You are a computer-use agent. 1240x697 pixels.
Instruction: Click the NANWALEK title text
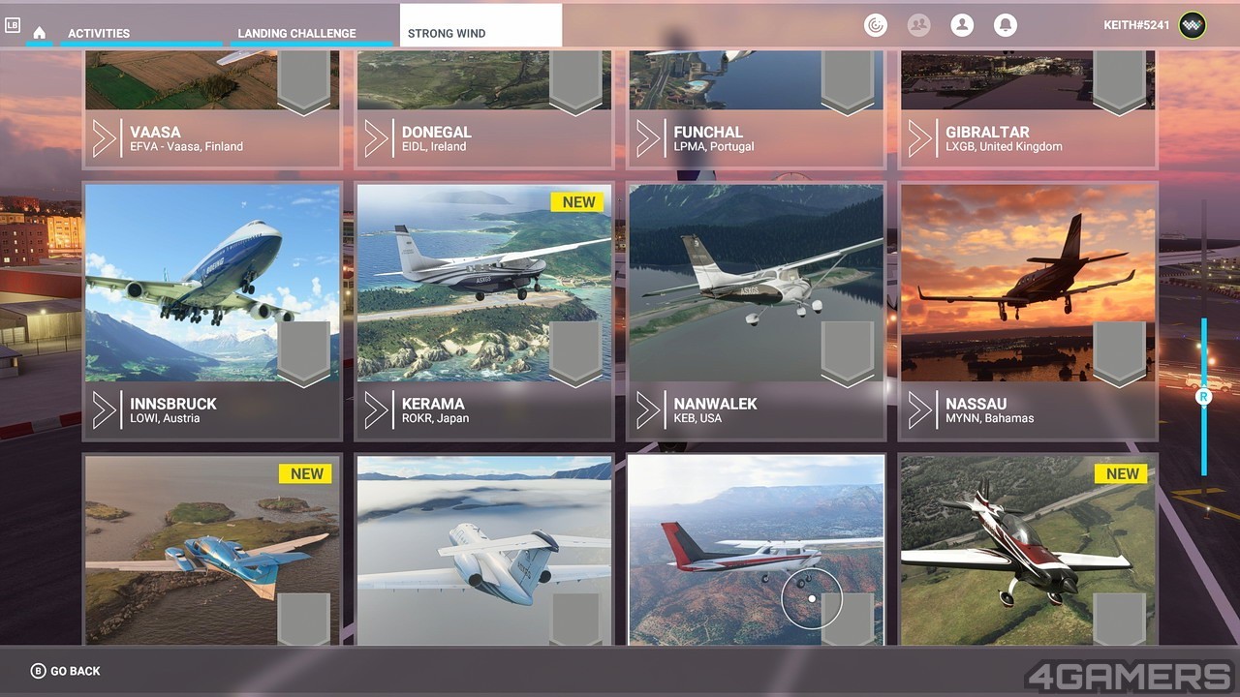pyautogui.click(x=716, y=404)
